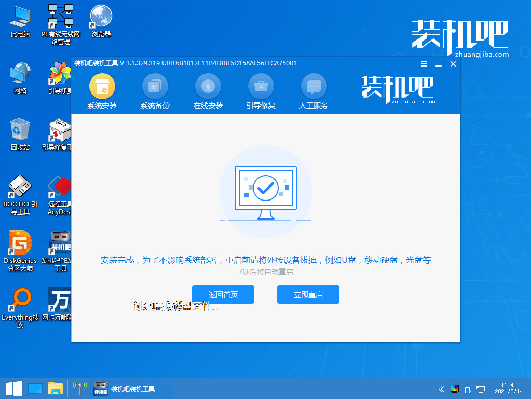The height and width of the screenshot is (399, 531).
Task: Open the 系统备份 (System Backup) function
Action: pos(155,91)
